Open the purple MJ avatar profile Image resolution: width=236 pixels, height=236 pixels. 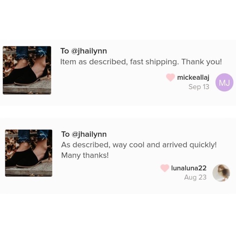225,82
